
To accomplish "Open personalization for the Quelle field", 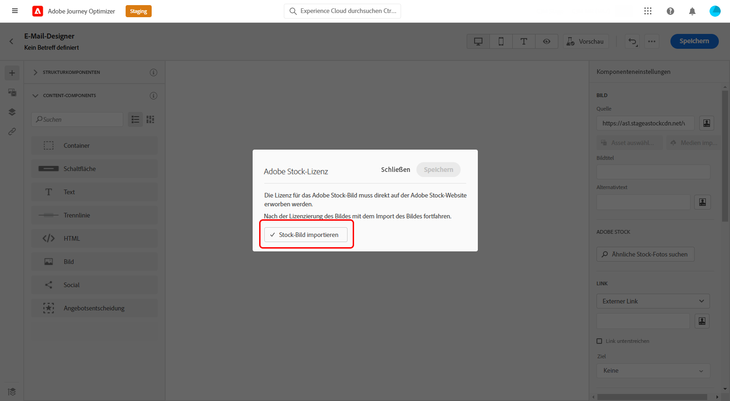I will tap(707, 123).
